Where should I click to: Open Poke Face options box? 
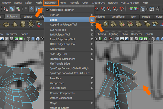(92, 78)
